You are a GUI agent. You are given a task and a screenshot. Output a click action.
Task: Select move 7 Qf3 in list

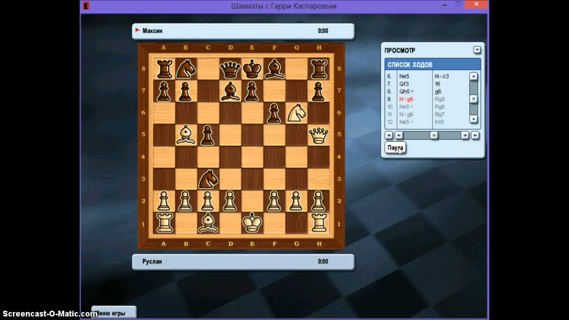[x=404, y=84]
